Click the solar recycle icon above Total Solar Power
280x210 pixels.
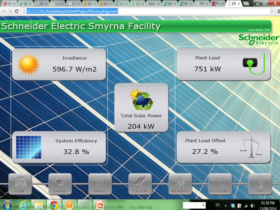click(141, 100)
